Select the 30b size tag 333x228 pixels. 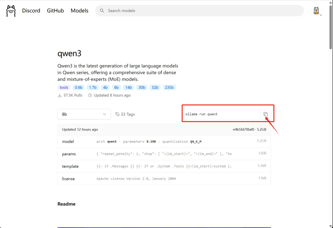coord(142,87)
